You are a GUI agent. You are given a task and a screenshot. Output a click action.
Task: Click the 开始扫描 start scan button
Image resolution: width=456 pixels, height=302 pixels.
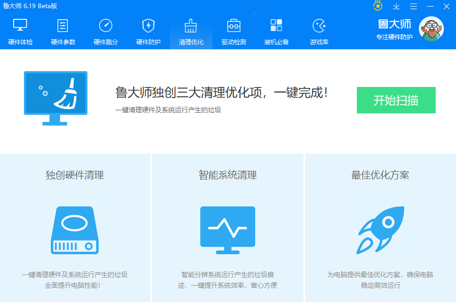(x=396, y=100)
